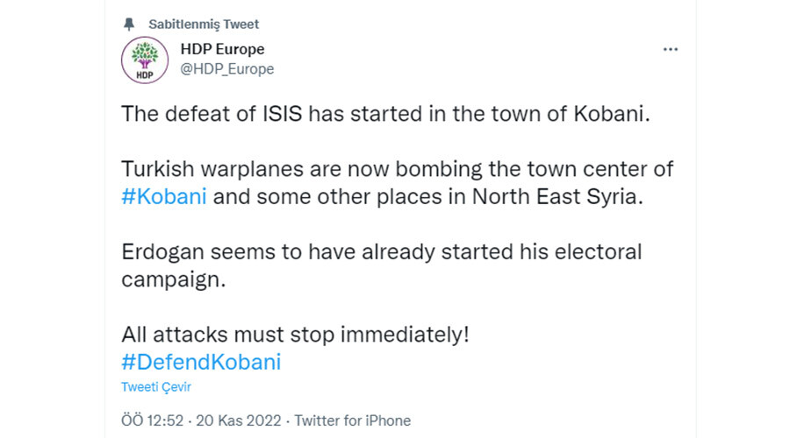Viewport: 790px width, 438px height.
Task: Open the Twitter for iPhone source link
Action: tap(353, 420)
